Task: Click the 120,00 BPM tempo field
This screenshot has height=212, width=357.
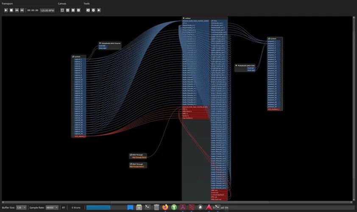Action: coord(47,10)
